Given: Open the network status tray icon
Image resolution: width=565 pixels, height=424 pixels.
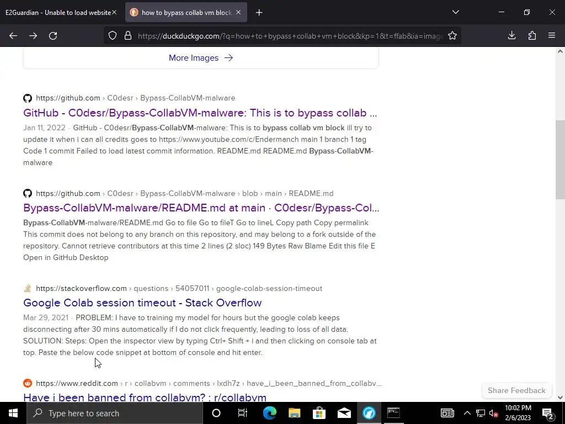Looking at the screenshot, I should [x=481, y=413].
